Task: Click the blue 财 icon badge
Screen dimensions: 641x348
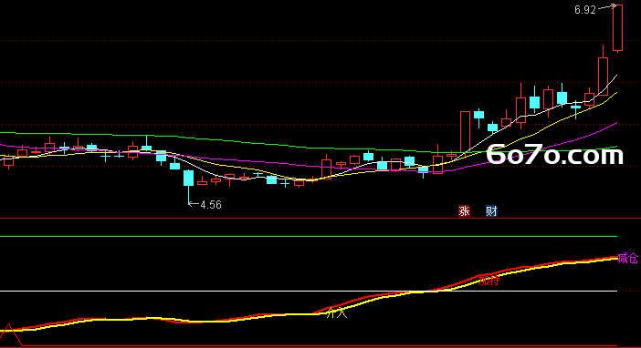Action: pos(491,211)
